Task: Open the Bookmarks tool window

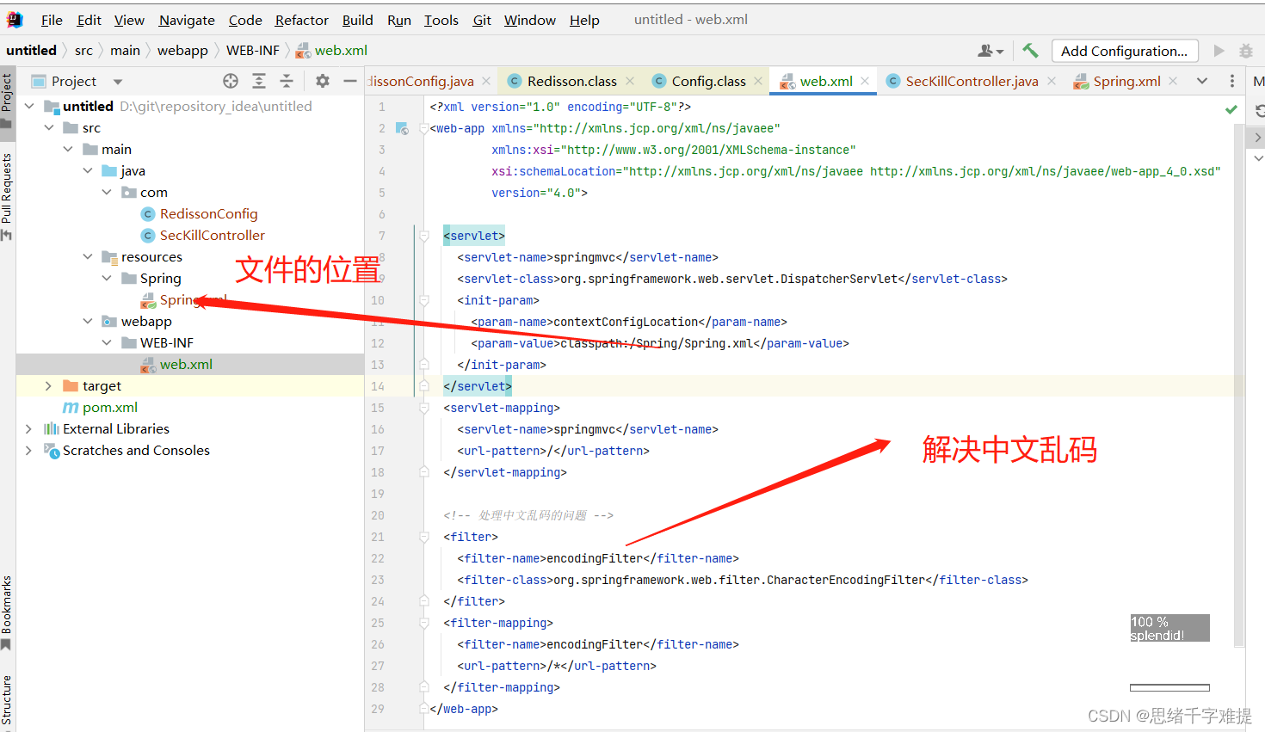Action: 7,612
